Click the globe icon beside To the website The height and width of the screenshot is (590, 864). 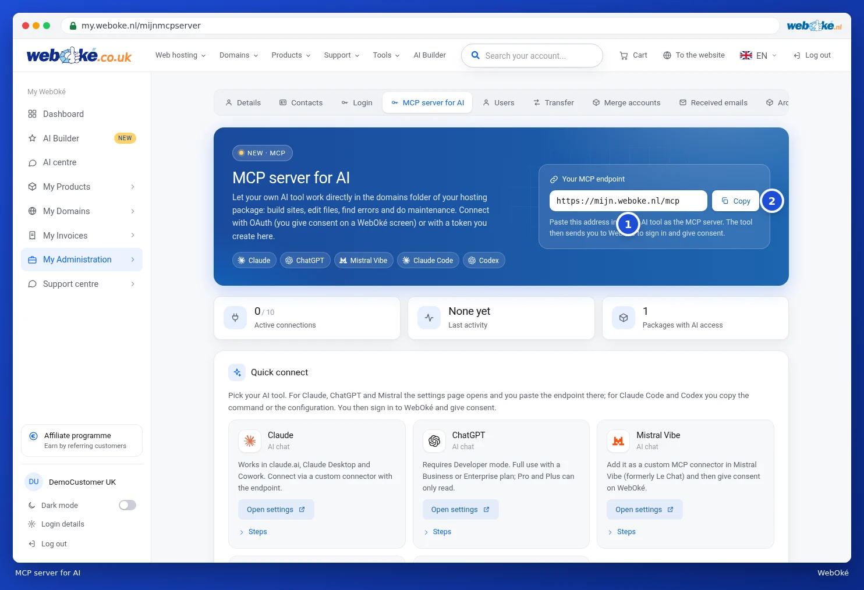pyautogui.click(x=667, y=55)
